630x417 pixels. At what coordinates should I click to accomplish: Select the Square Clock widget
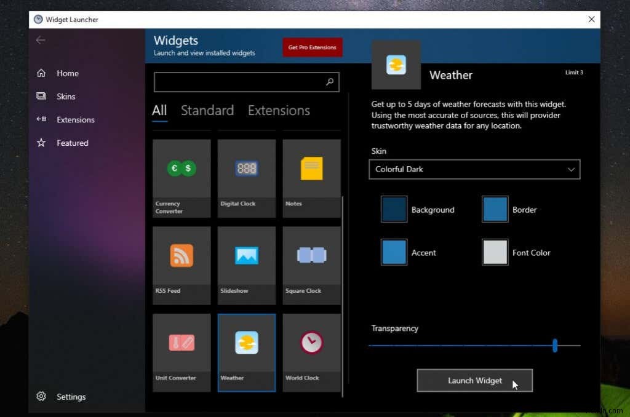(311, 263)
